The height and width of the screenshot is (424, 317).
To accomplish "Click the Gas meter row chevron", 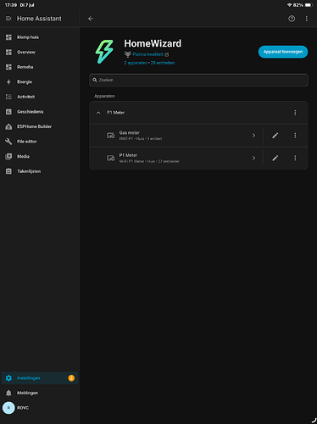I will tap(253, 136).
